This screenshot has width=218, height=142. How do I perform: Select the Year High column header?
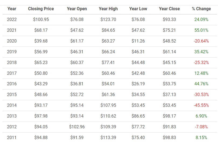coord(108,9)
